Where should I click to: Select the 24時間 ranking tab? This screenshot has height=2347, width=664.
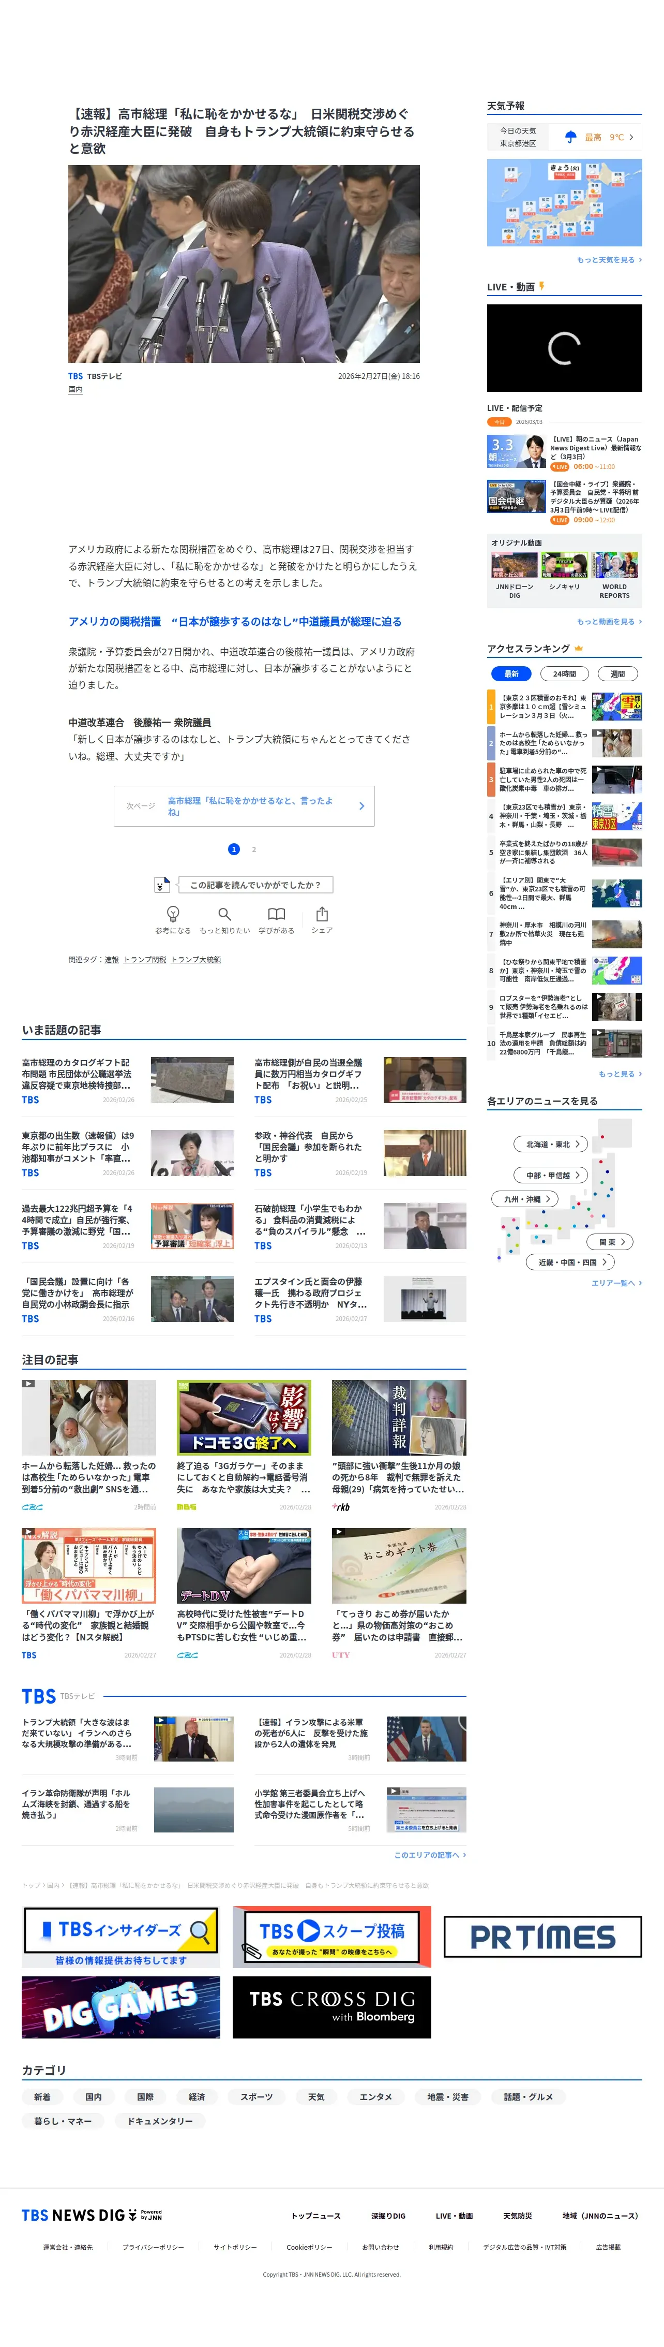(564, 673)
